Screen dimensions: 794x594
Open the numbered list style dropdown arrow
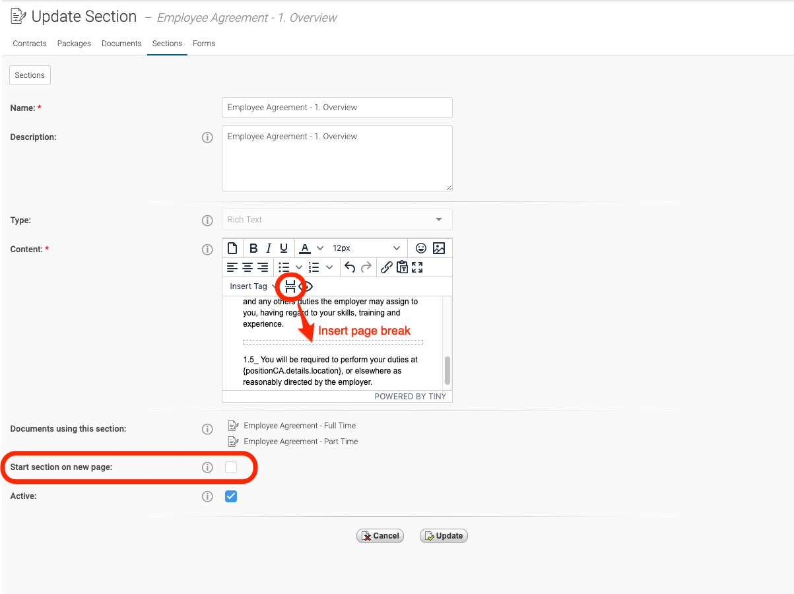[x=329, y=267]
